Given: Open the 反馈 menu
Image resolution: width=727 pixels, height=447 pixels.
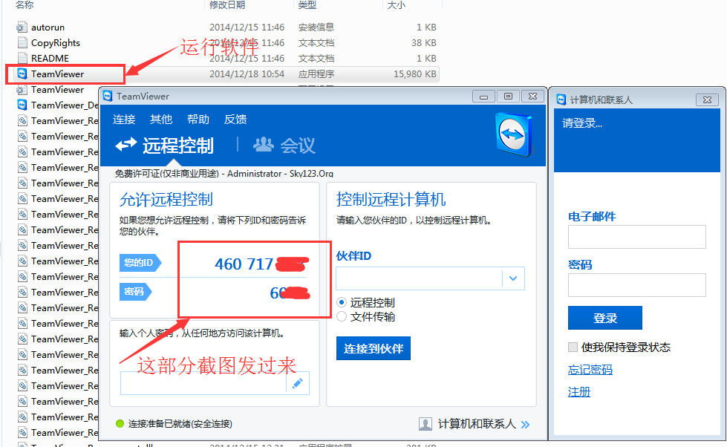Looking at the screenshot, I should tap(235, 119).
